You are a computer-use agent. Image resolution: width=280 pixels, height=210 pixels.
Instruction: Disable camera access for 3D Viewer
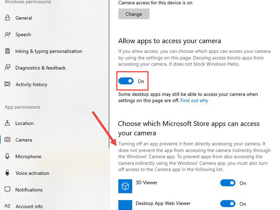point(228,183)
